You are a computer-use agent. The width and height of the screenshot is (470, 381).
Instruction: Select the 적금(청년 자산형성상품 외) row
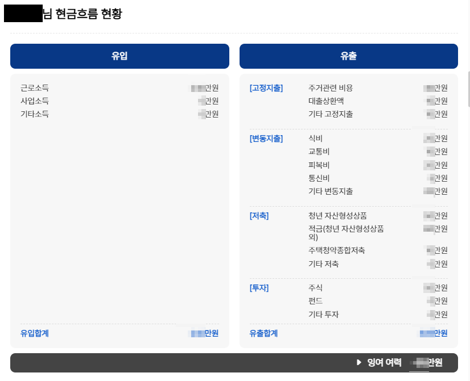tap(378, 233)
